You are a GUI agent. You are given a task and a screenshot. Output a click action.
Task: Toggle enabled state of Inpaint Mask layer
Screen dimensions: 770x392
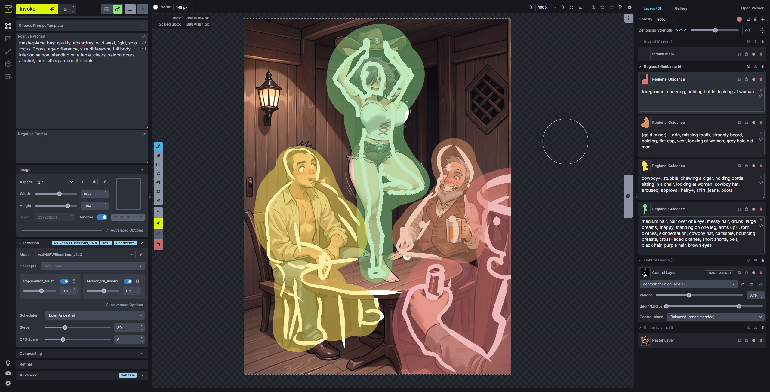click(x=754, y=54)
